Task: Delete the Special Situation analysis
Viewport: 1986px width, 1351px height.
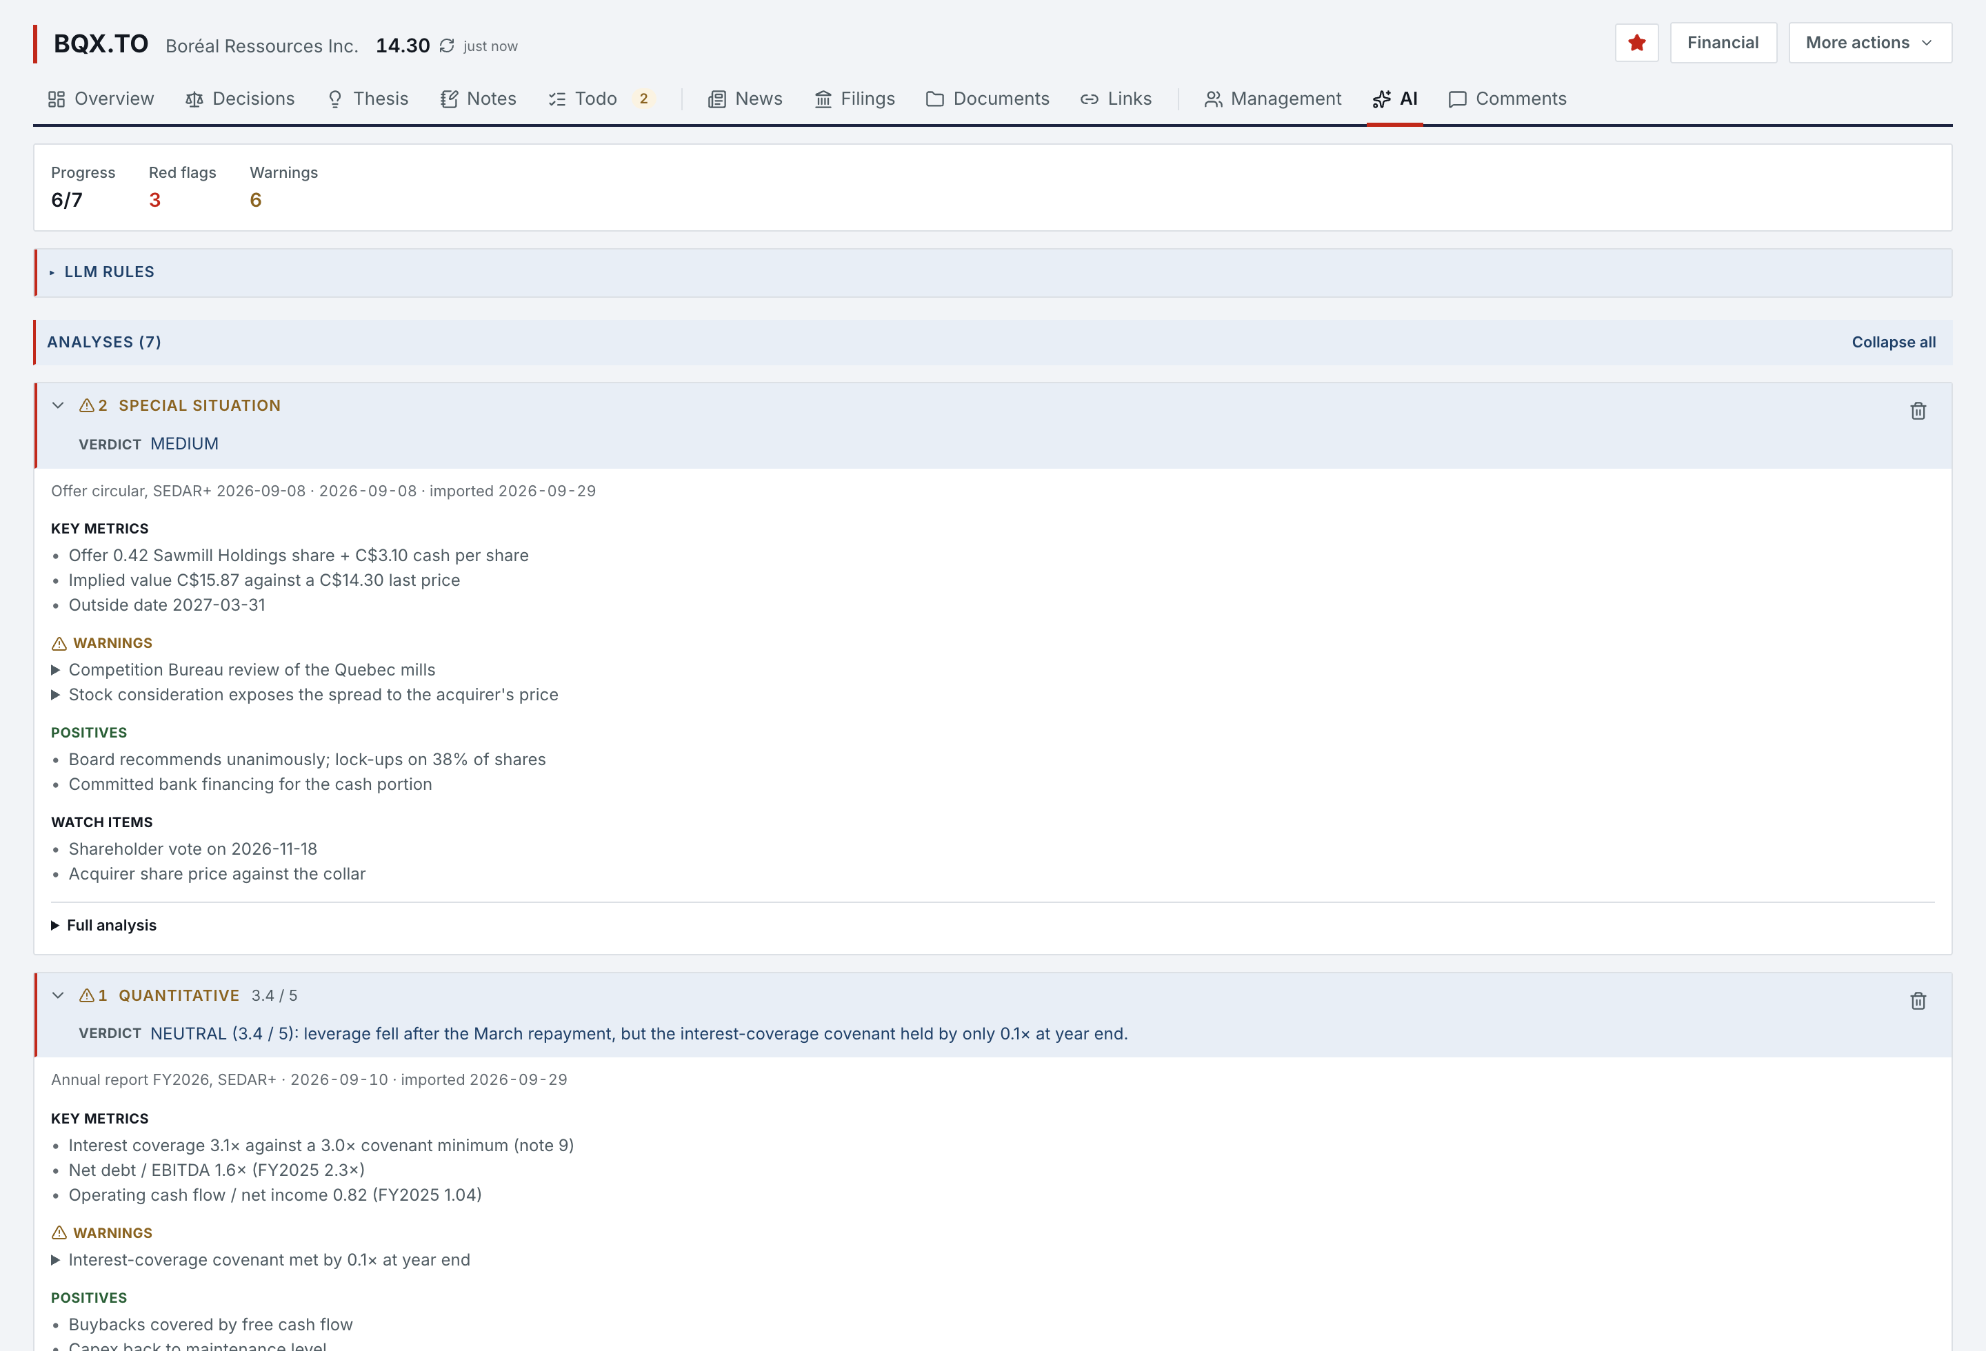Action: tap(1918, 411)
